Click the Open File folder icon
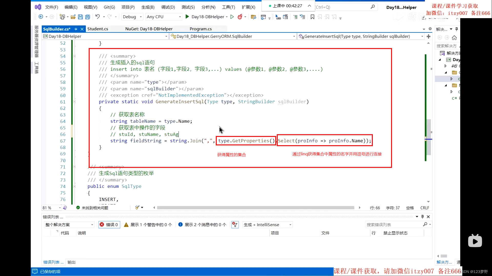This screenshot has height=276, width=492. click(x=73, y=17)
